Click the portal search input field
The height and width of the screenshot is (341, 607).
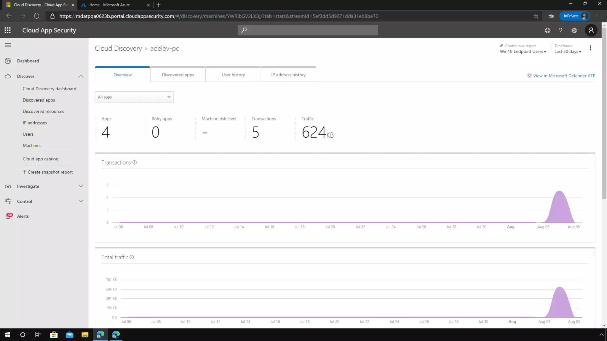[311, 30]
